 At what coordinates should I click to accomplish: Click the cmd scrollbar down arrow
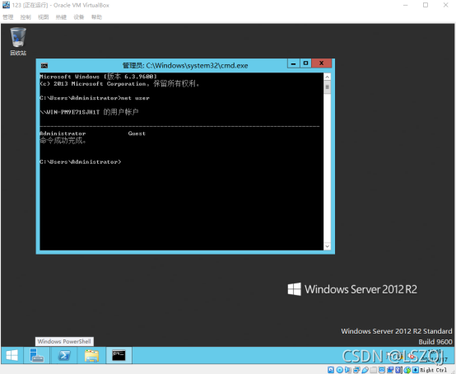click(327, 246)
